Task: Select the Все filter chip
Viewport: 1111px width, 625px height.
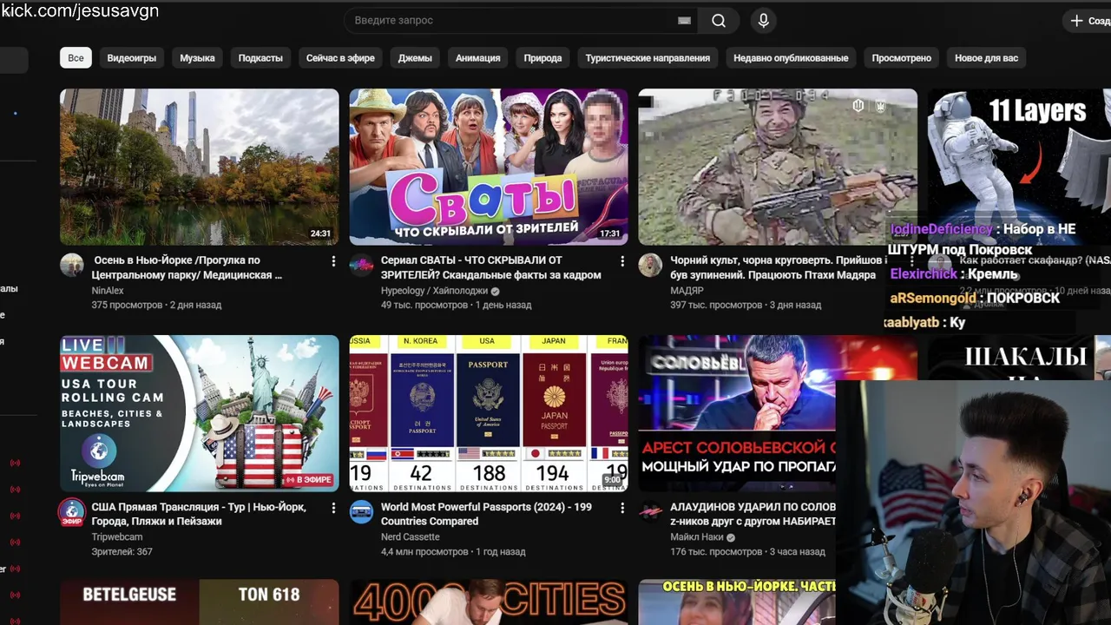Action: click(x=76, y=58)
